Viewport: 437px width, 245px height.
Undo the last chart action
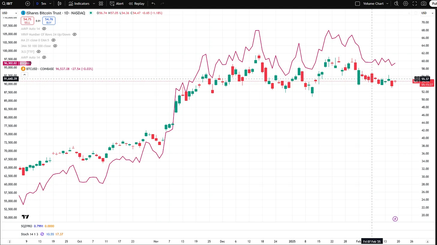pos(153,4)
